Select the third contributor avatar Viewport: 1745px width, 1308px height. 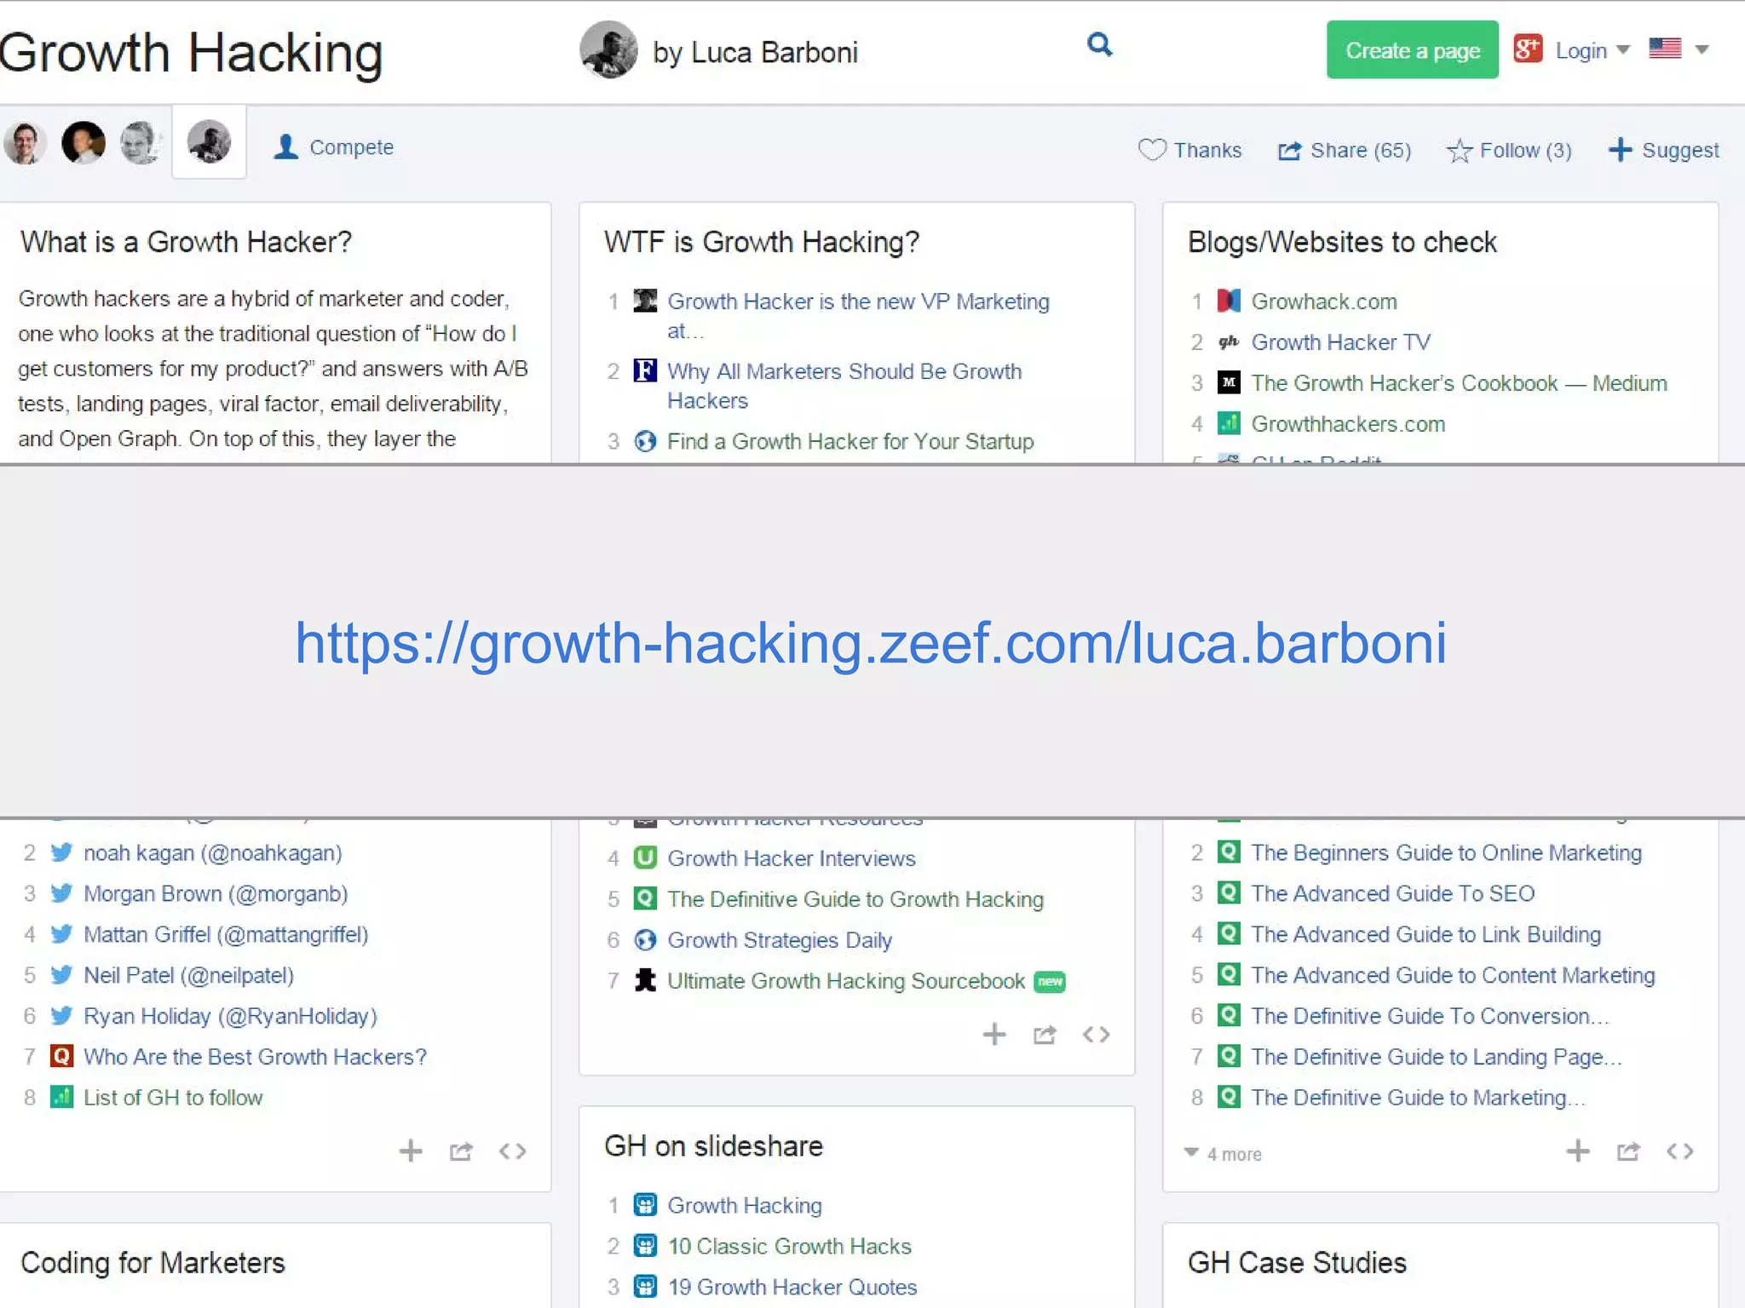(141, 142)
